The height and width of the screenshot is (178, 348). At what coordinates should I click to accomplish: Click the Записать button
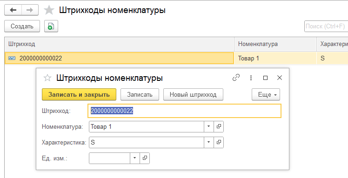click(140, 95)
